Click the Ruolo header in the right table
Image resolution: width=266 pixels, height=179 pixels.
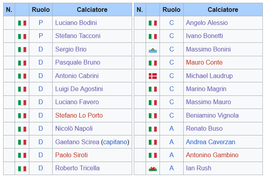171,10
